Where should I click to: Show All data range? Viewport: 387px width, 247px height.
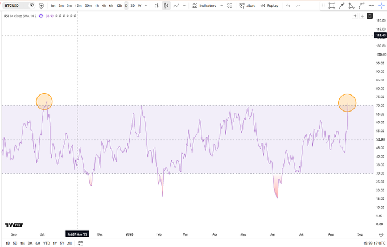coord(69,243)
